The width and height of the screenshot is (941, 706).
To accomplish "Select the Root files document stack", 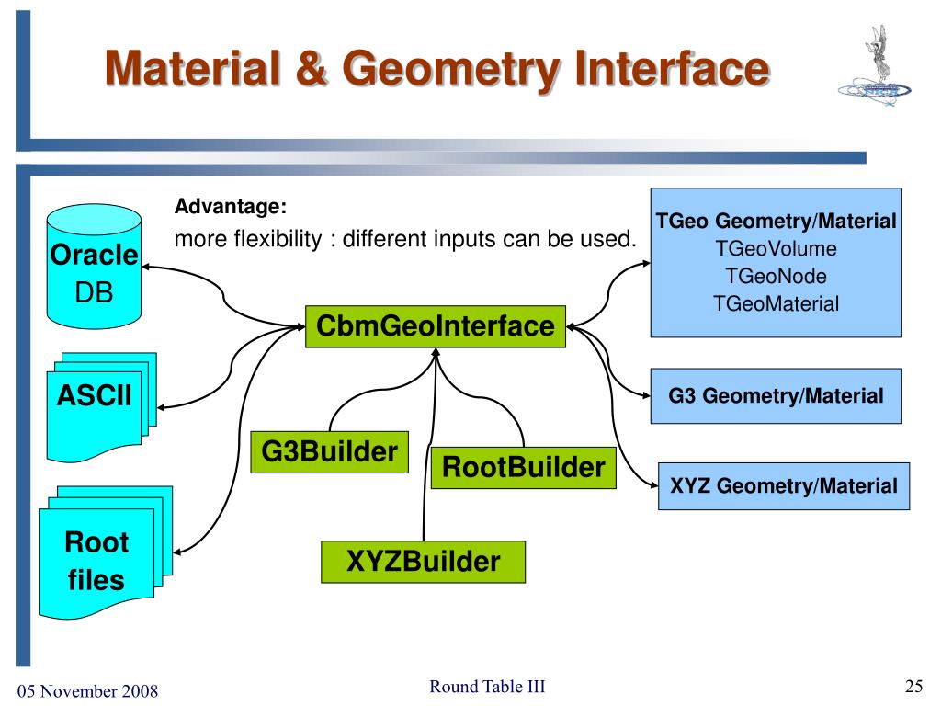I will [x=106, y=552].
